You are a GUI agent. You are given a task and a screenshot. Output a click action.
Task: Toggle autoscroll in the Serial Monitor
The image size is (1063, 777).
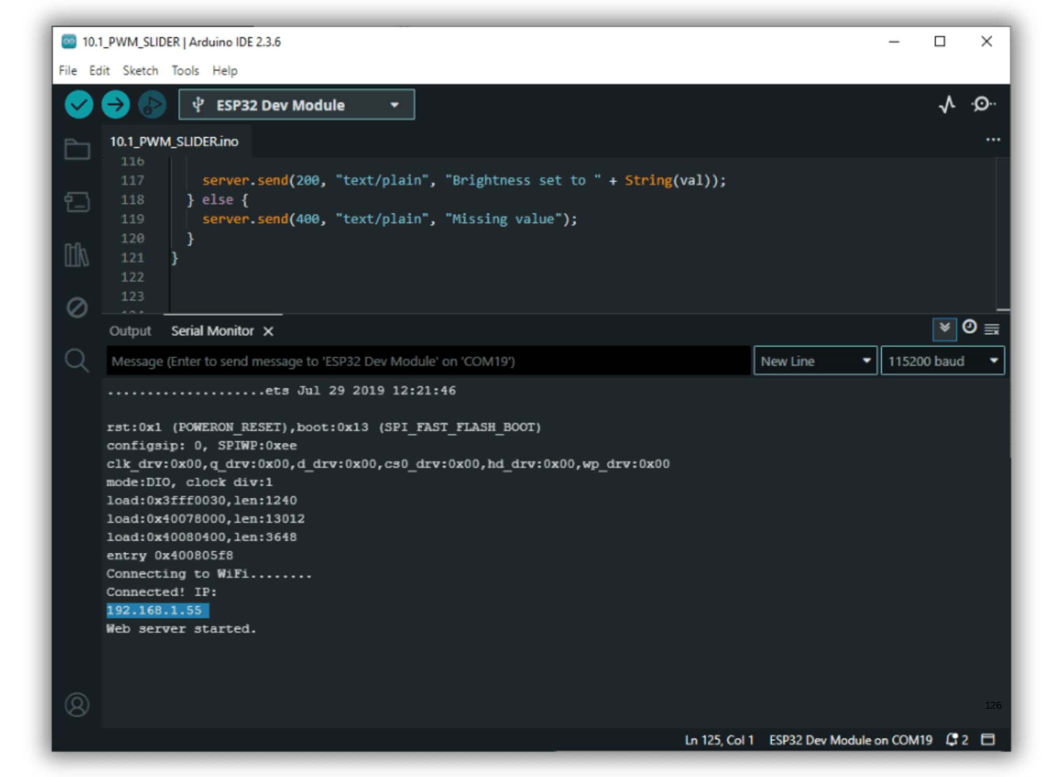click(944, 329)
